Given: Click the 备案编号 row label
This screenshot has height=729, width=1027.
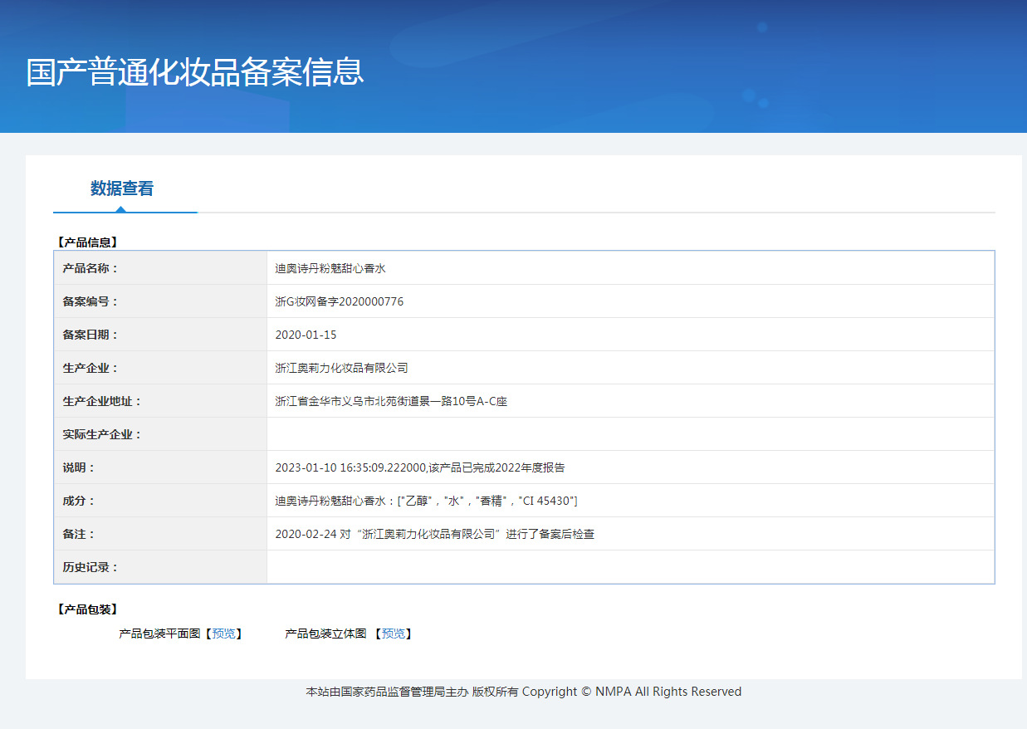Looking at the screenshot, I should pyautogui.click(x=90, y=301).
